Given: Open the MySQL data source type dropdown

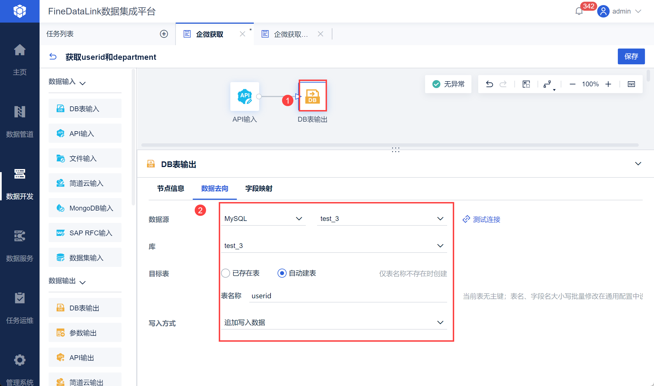Looking at the screenshot, I should (263, 219).
